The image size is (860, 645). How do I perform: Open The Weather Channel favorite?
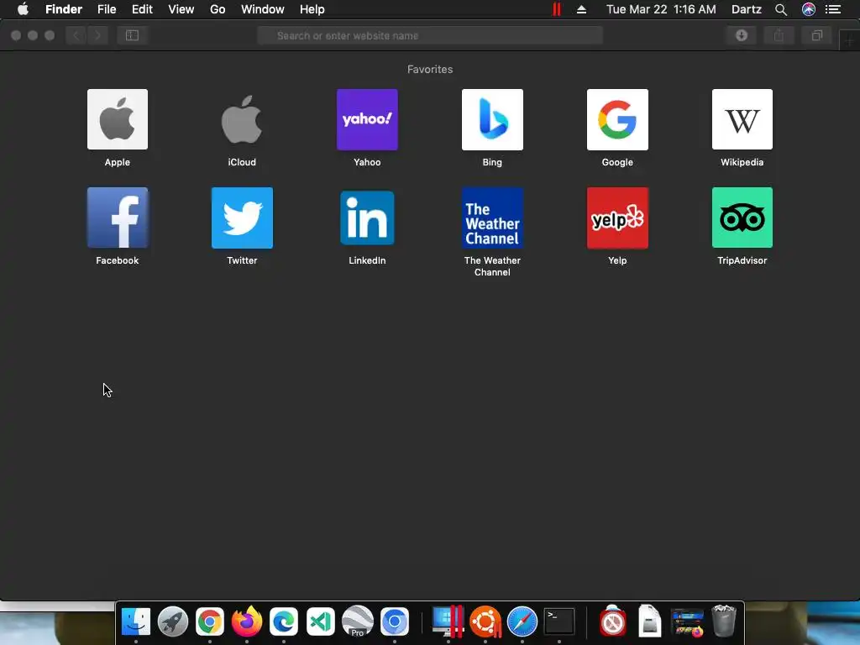492,218
